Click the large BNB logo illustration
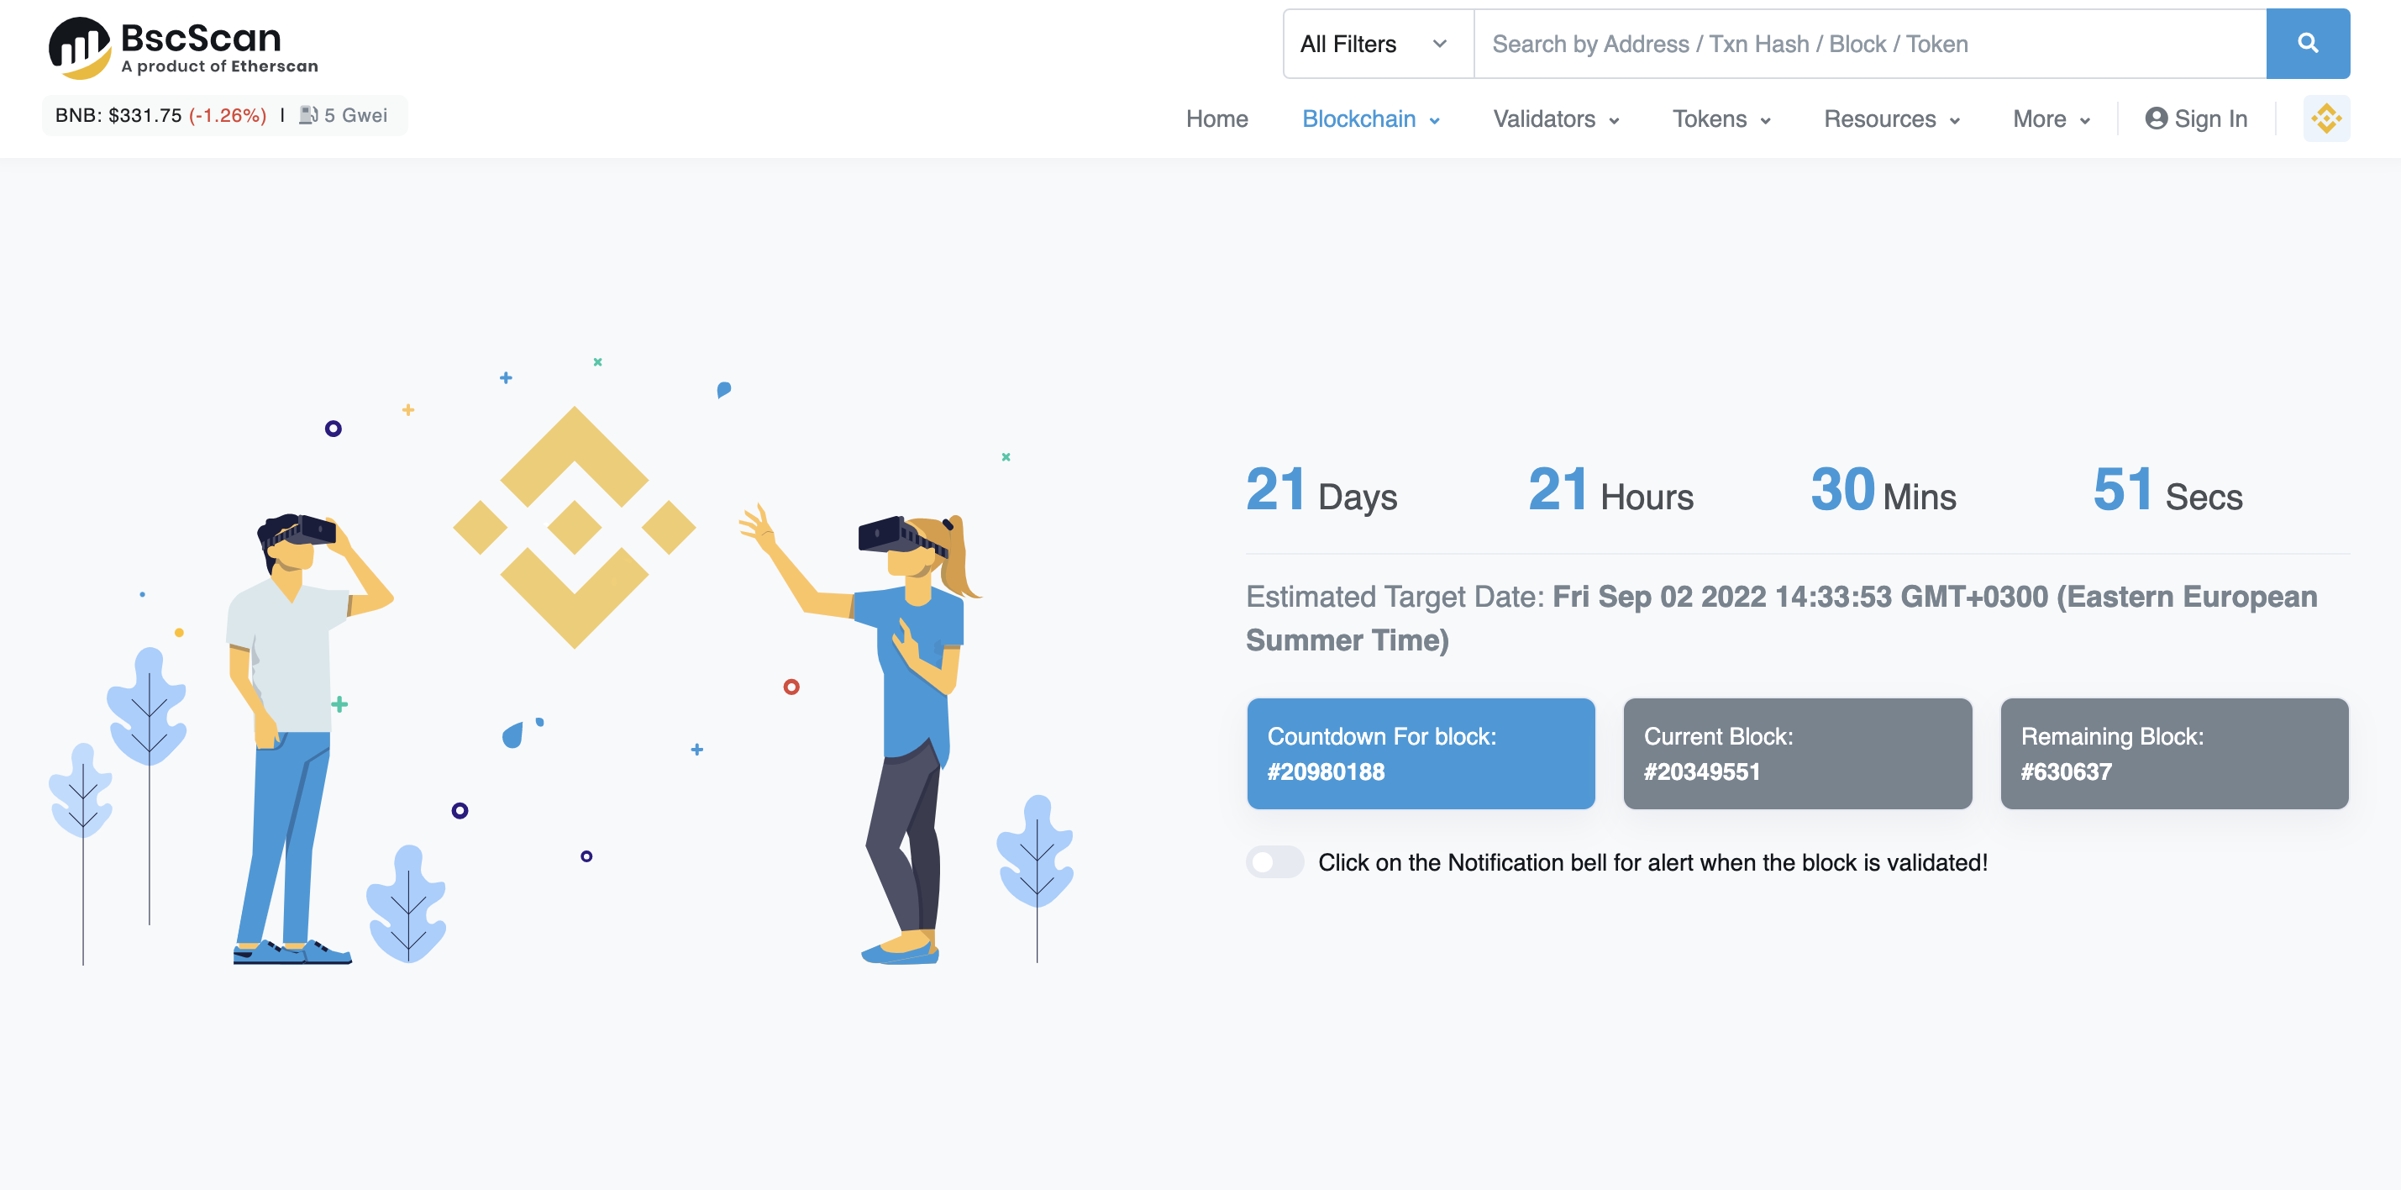Image resolution: width=2401 pixels, height=1190 pixels. coord(574,527)
